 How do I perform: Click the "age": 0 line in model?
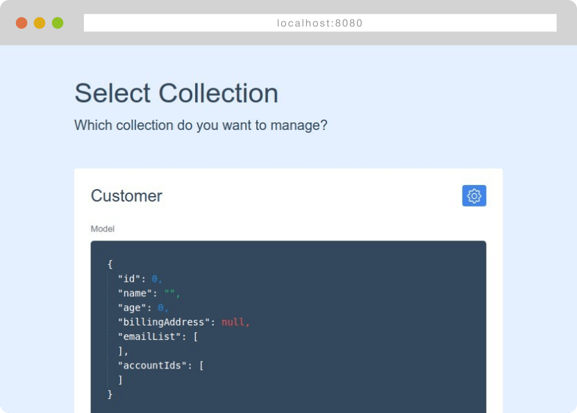[x=143, y=307]
